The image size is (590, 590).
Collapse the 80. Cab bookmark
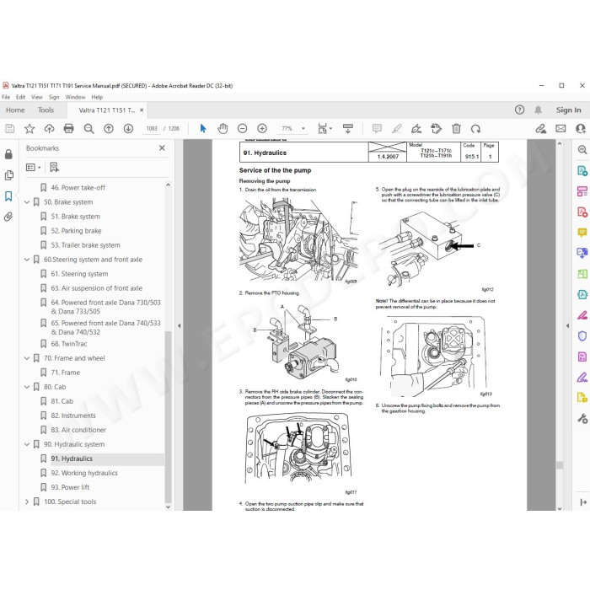click(27, 387)
